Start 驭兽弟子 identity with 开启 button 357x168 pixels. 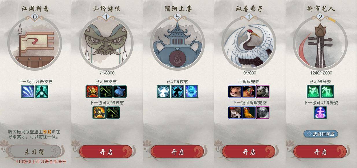tap(249, 152)
